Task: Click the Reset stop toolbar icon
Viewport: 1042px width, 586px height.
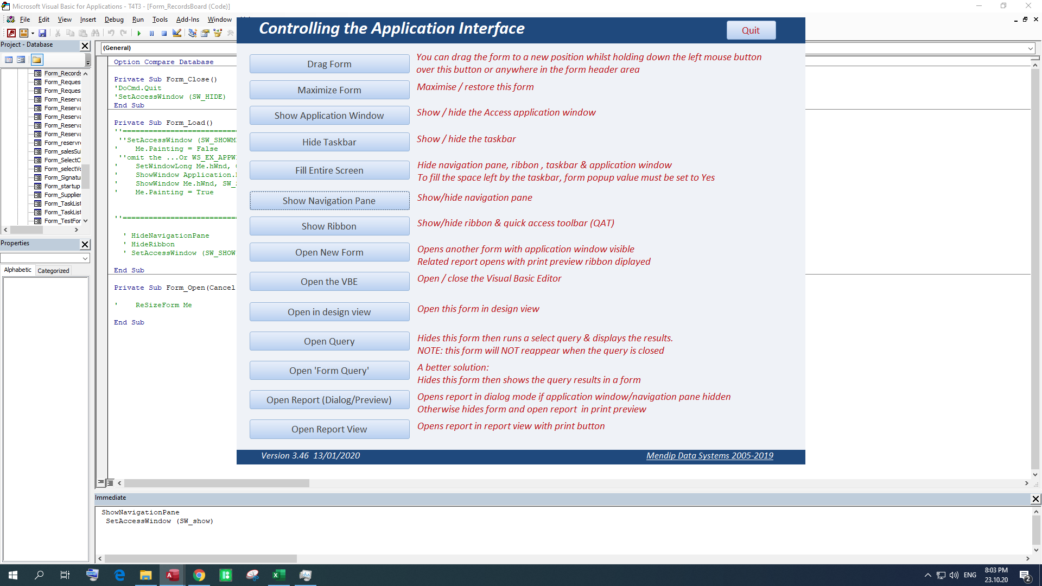Action: (164, 33)
